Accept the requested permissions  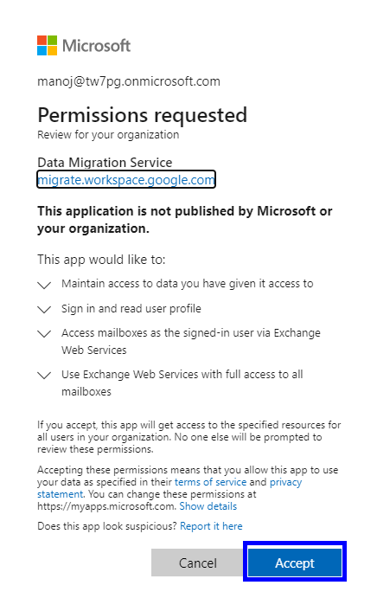295,563
